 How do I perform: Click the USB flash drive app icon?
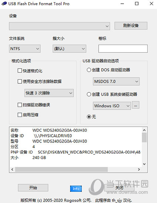(x=4, y=4)
